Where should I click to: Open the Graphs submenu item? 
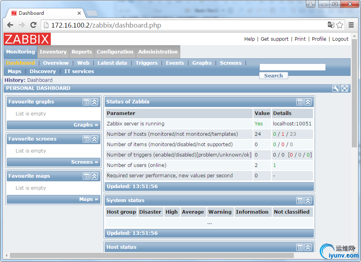[x=202, y=63]
